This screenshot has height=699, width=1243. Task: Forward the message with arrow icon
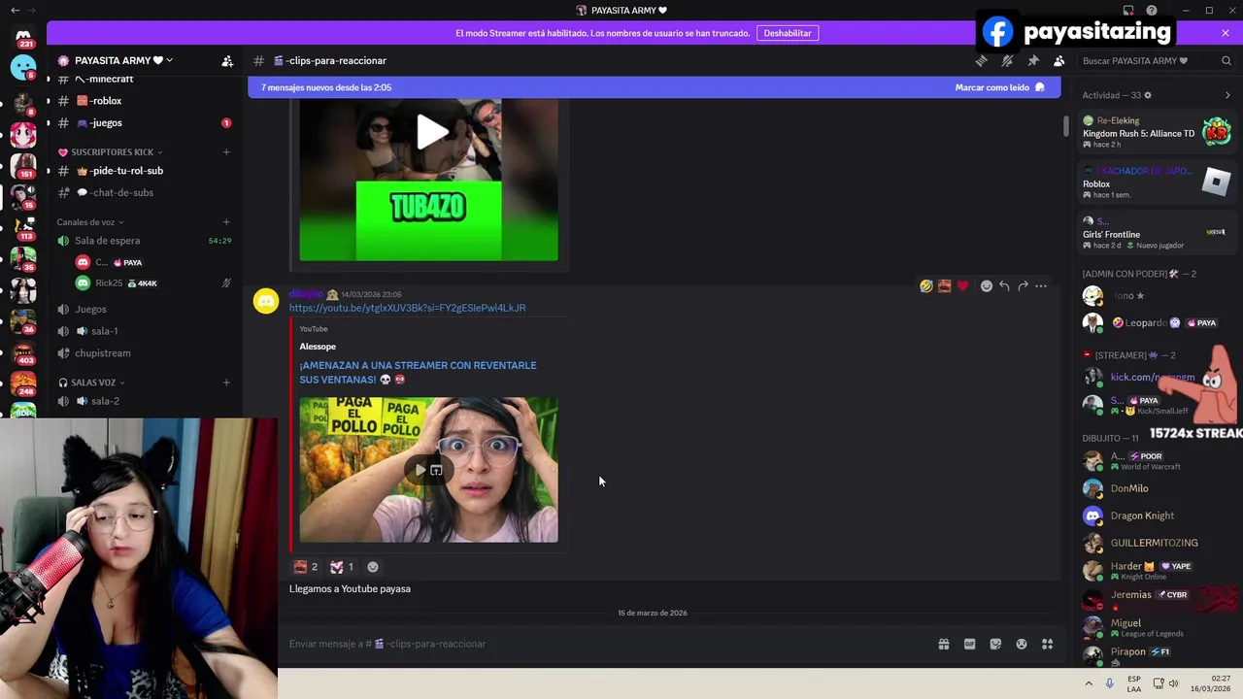point(1023,286)
